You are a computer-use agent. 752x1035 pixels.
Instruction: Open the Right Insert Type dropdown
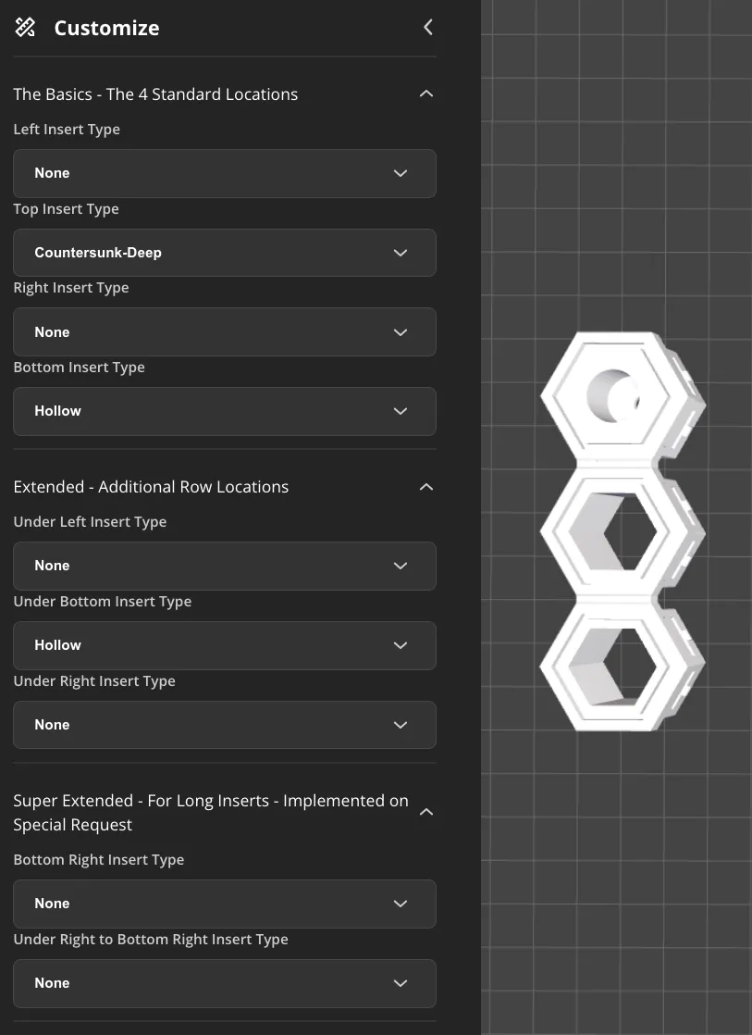(224, 331)
